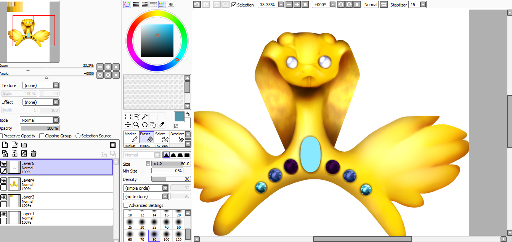The image size is (512, 242).
Task: Select the Move tool
Action: tap(128, 124)
